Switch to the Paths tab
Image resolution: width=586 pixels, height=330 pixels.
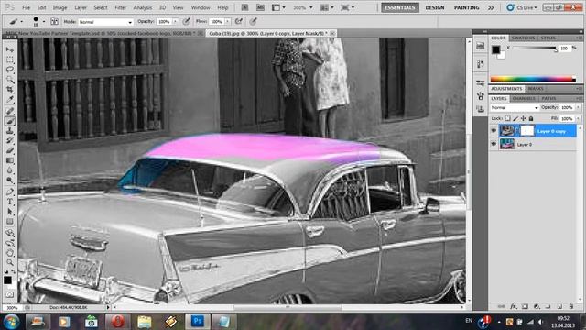click(548, 98)
